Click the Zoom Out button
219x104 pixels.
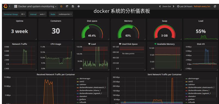pyautogui.click(x=167, y=6)
